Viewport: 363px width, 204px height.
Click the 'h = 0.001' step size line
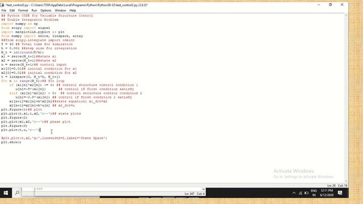click(x=39, y=48)
